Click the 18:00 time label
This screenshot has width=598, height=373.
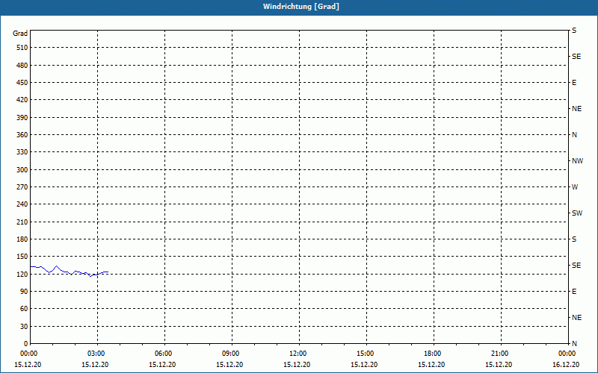[x=433, y=354]
